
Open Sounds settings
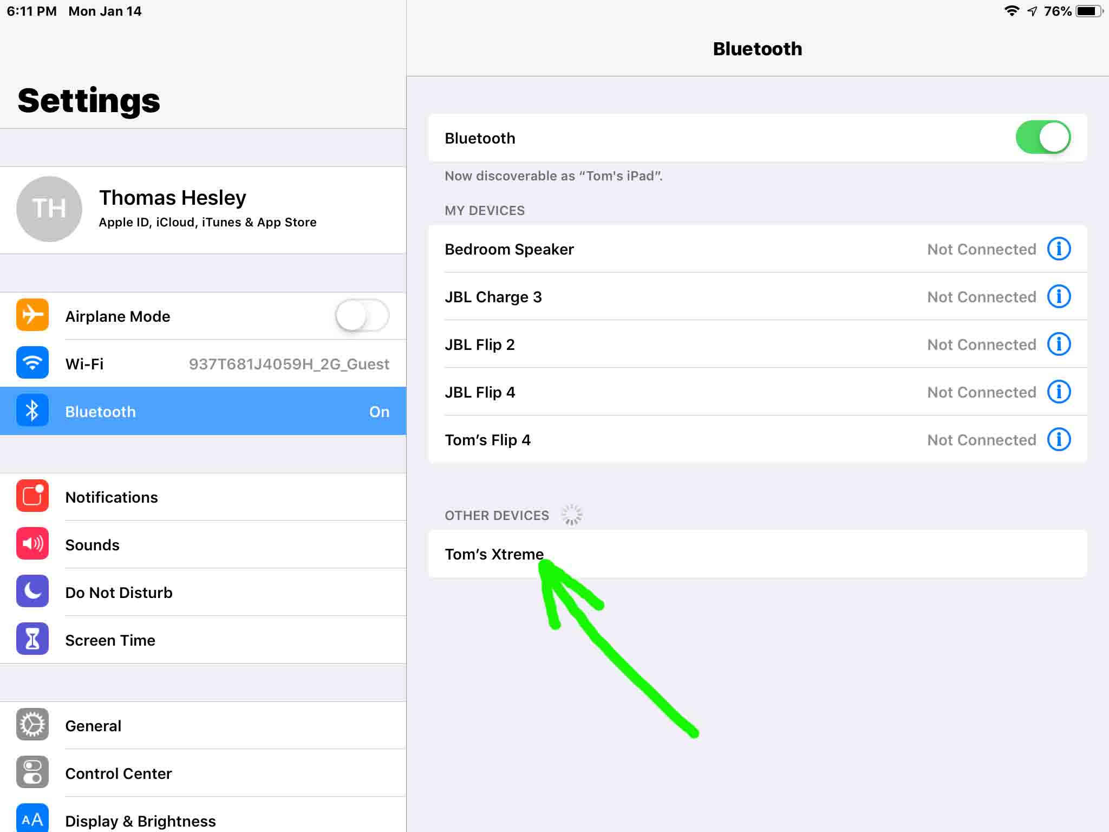203,544
